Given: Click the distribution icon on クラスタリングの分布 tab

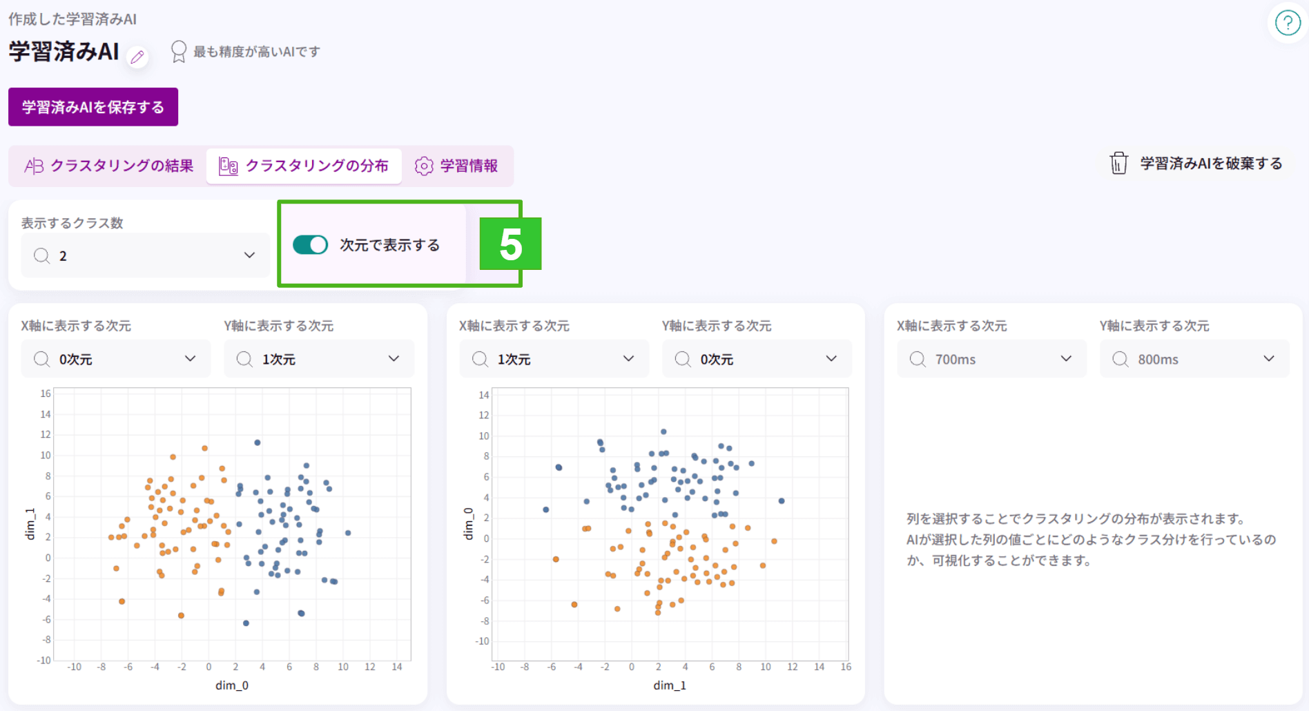Looking at the screenshot, I should coord(229,166).
